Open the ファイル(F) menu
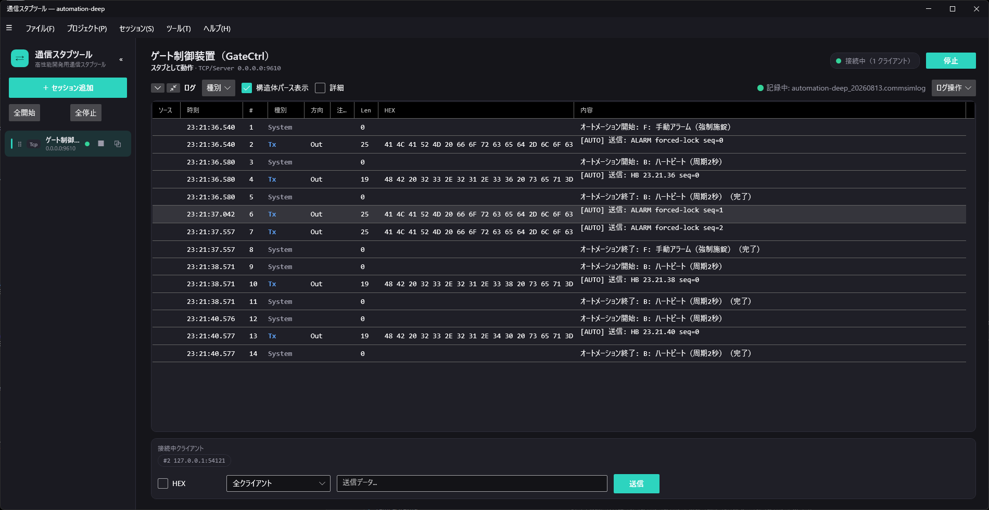 pyautogui.click(x=40, y=29)
